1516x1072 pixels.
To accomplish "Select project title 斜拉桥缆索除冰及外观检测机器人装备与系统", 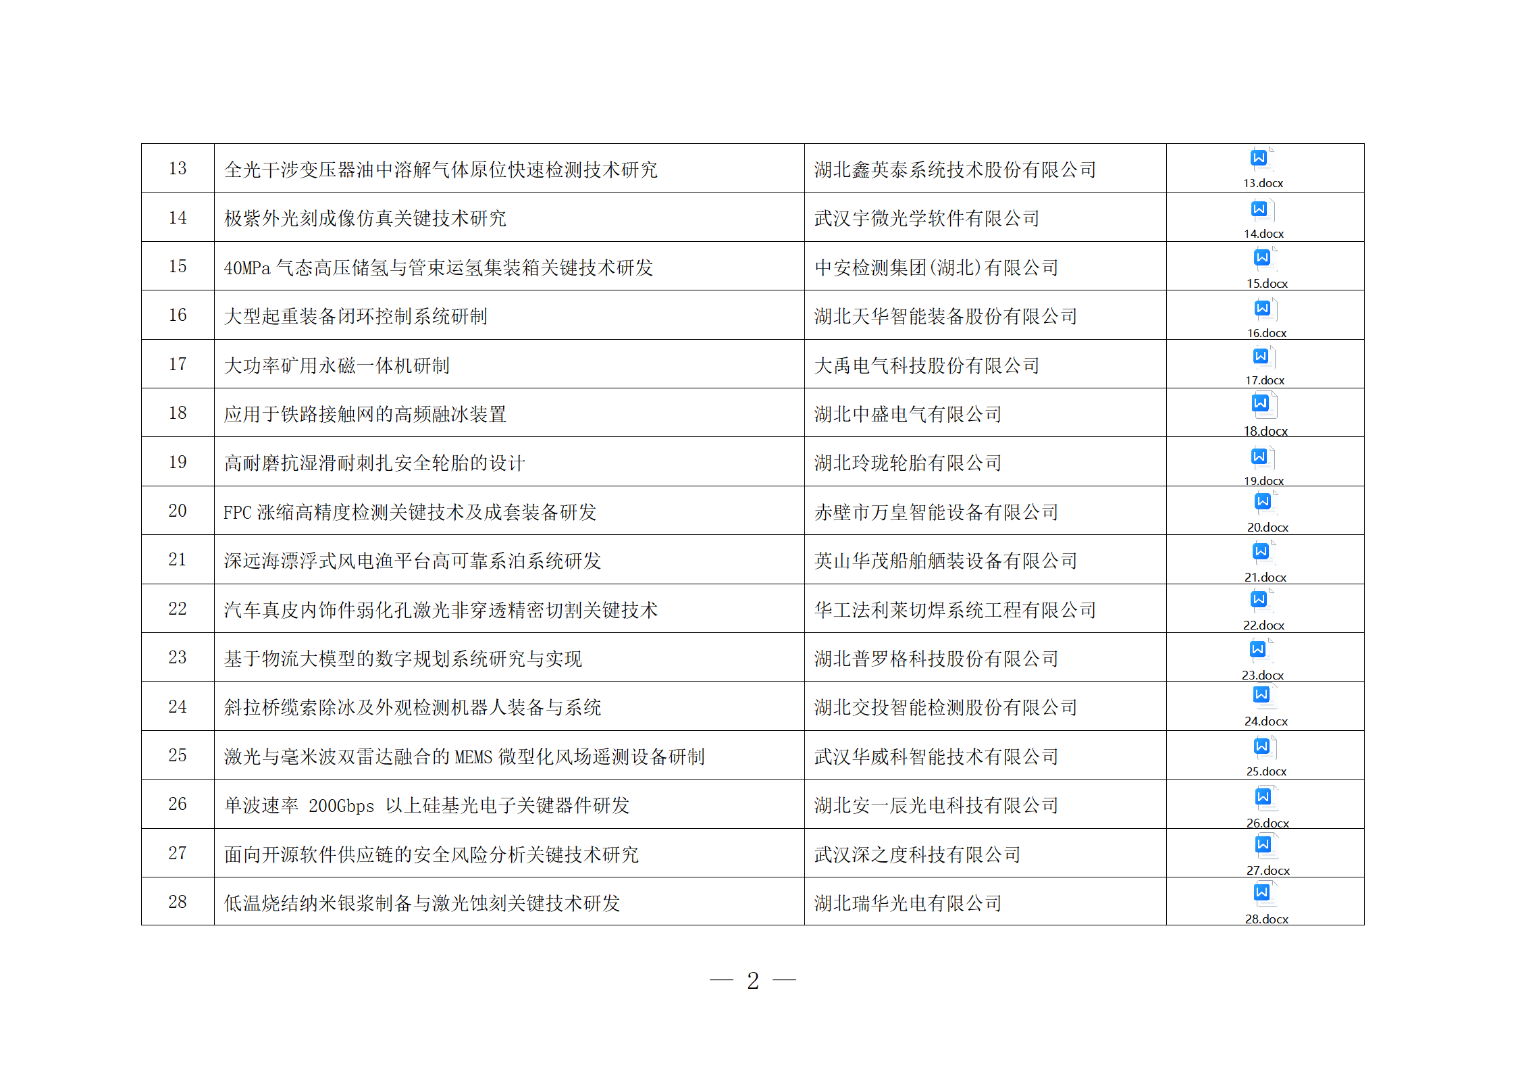I will (x=412, y=707).
